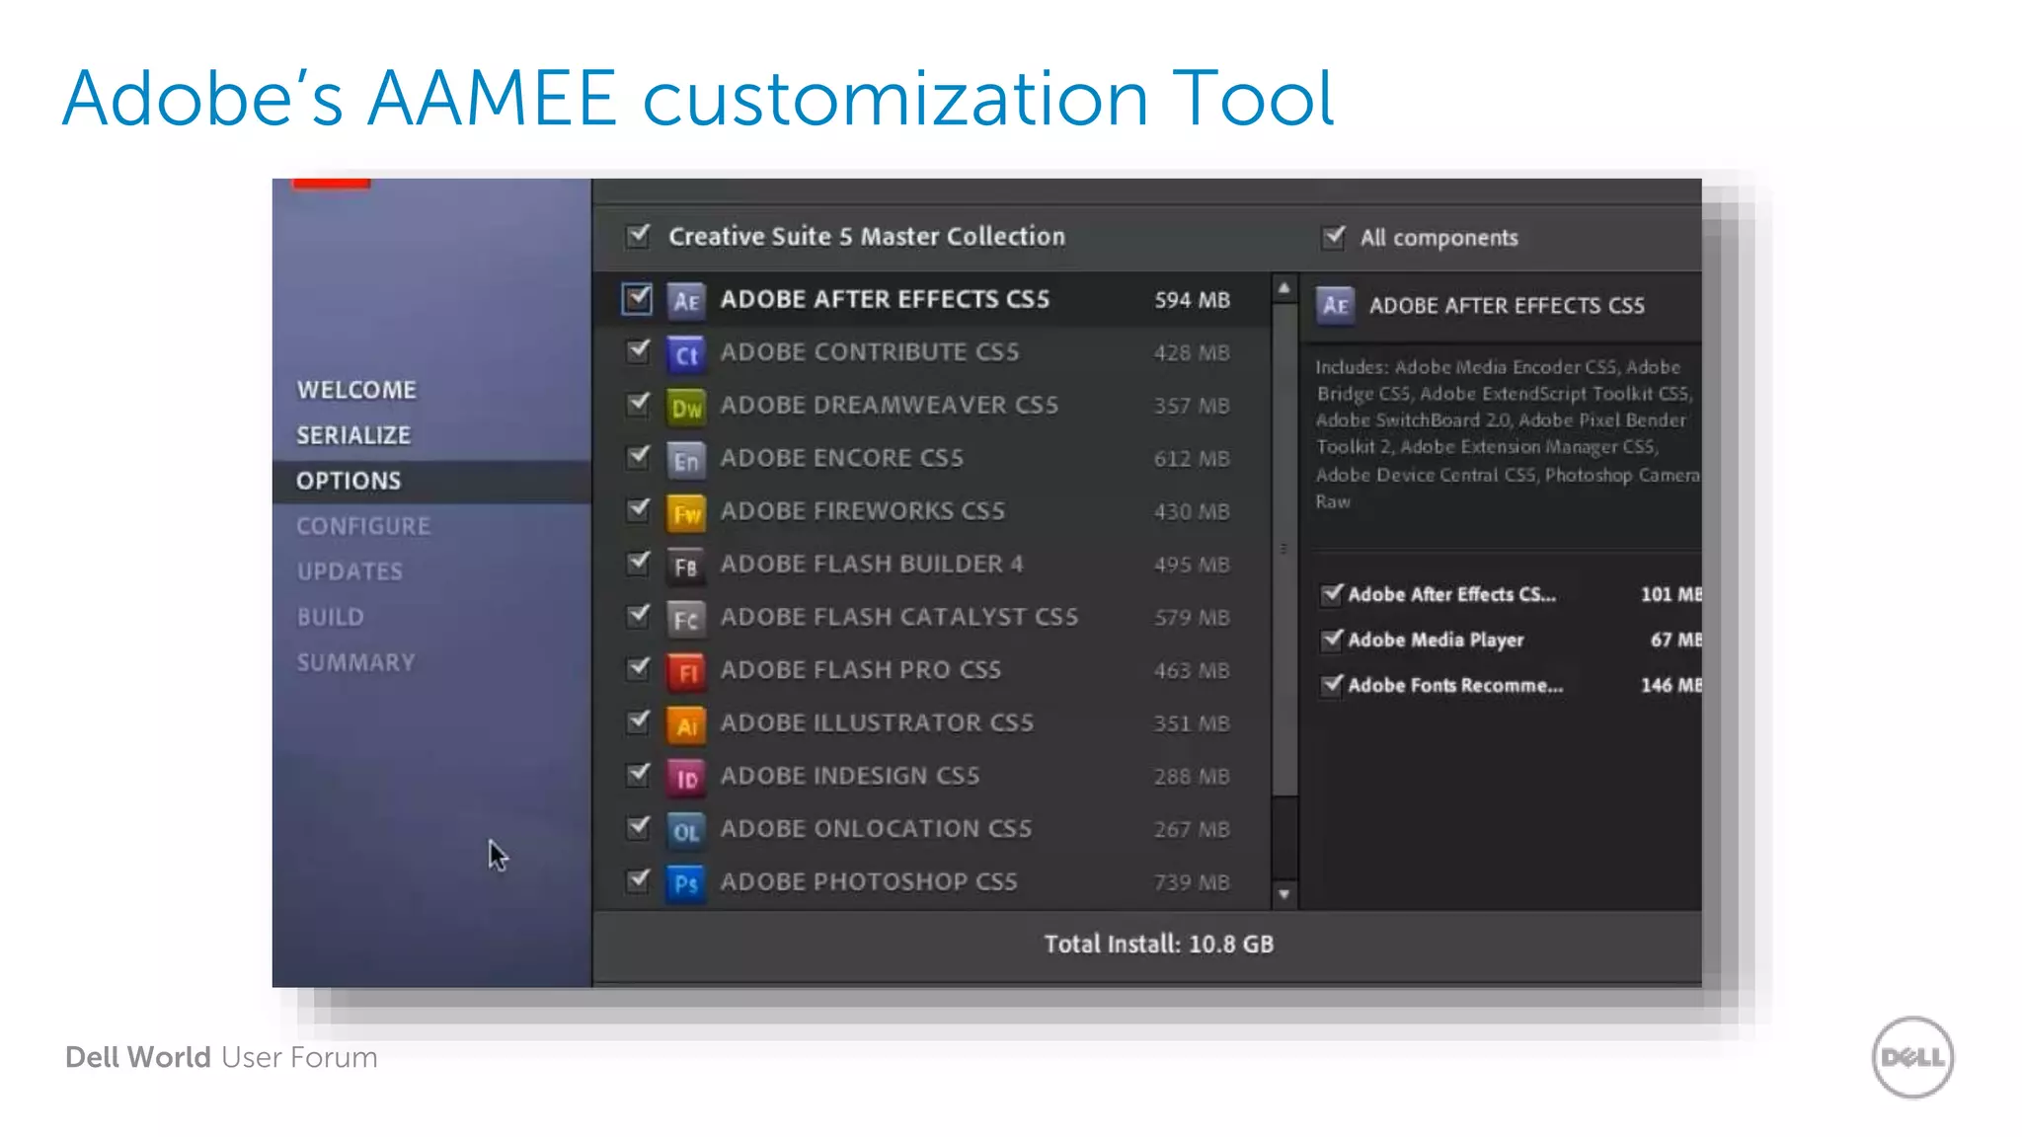Screen dimensions: 2022x1137
Task: Uncheck Adobe Encore CS5 checkbox
Action: pos(639,457)
